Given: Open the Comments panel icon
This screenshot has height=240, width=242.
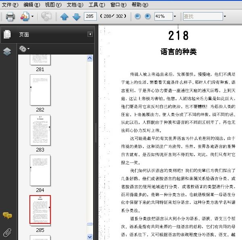Looking at the screenshot, I should (7, 216).
